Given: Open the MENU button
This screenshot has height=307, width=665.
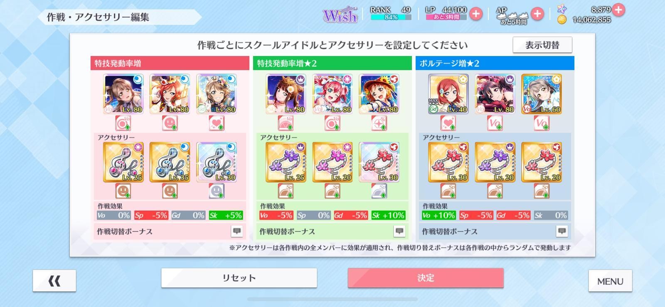Looking at the screenshot, I should pyautogui.click(x=610, y=281).
